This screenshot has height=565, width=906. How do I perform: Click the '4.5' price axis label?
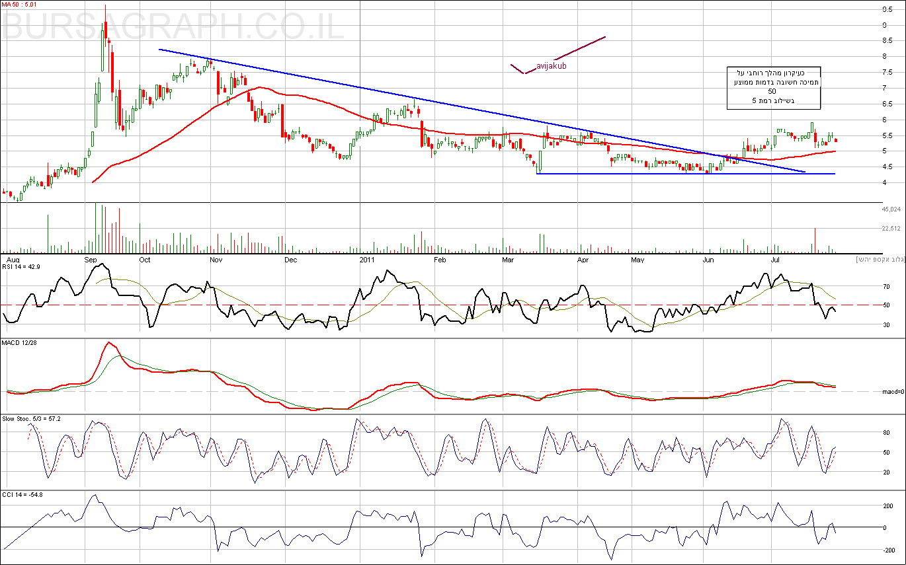coord(886,167)
